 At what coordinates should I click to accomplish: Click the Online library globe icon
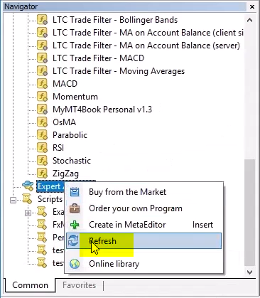point(75,264)
